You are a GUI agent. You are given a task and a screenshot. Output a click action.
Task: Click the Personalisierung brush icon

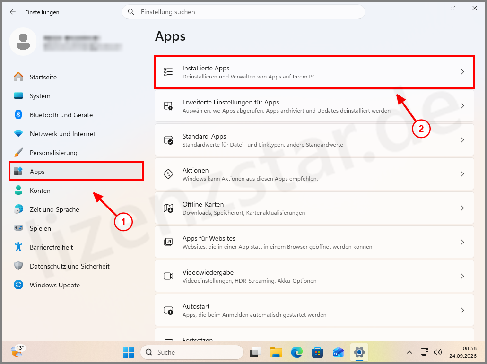coord(18,153)
